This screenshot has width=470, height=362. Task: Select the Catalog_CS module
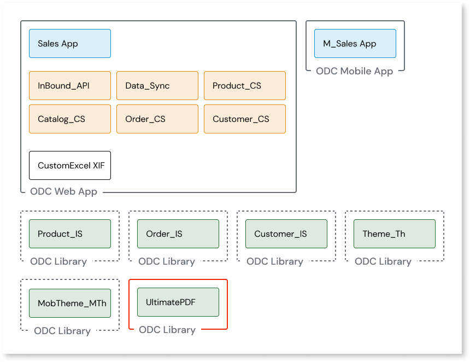pyautogui.click(x=70, y=119)
